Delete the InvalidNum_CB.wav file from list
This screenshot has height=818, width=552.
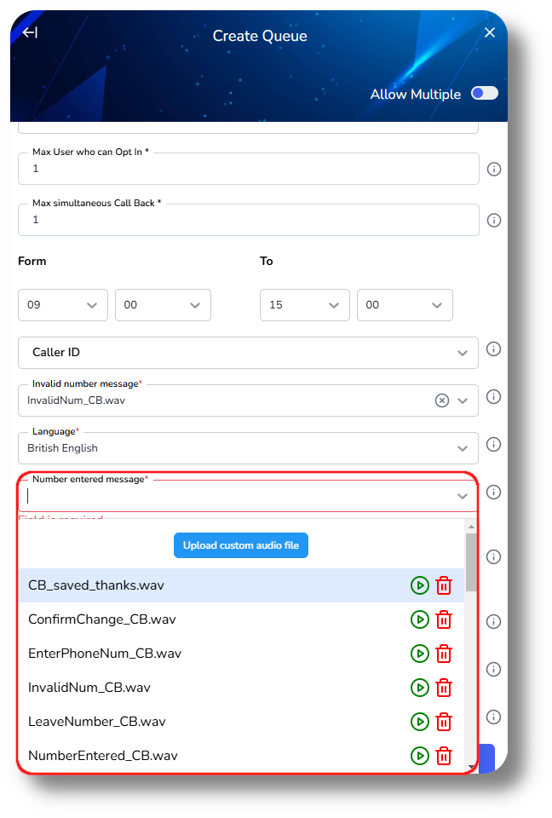[444, 688]
